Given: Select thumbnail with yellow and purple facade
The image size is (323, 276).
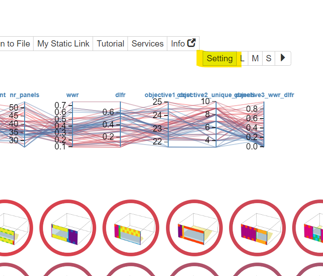Looking at the screenshot, I should click(x=67, y=227).
